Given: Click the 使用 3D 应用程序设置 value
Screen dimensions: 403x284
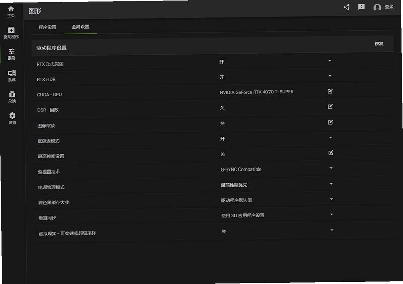Looking at the screenshot, I should [x=243, y=215].
